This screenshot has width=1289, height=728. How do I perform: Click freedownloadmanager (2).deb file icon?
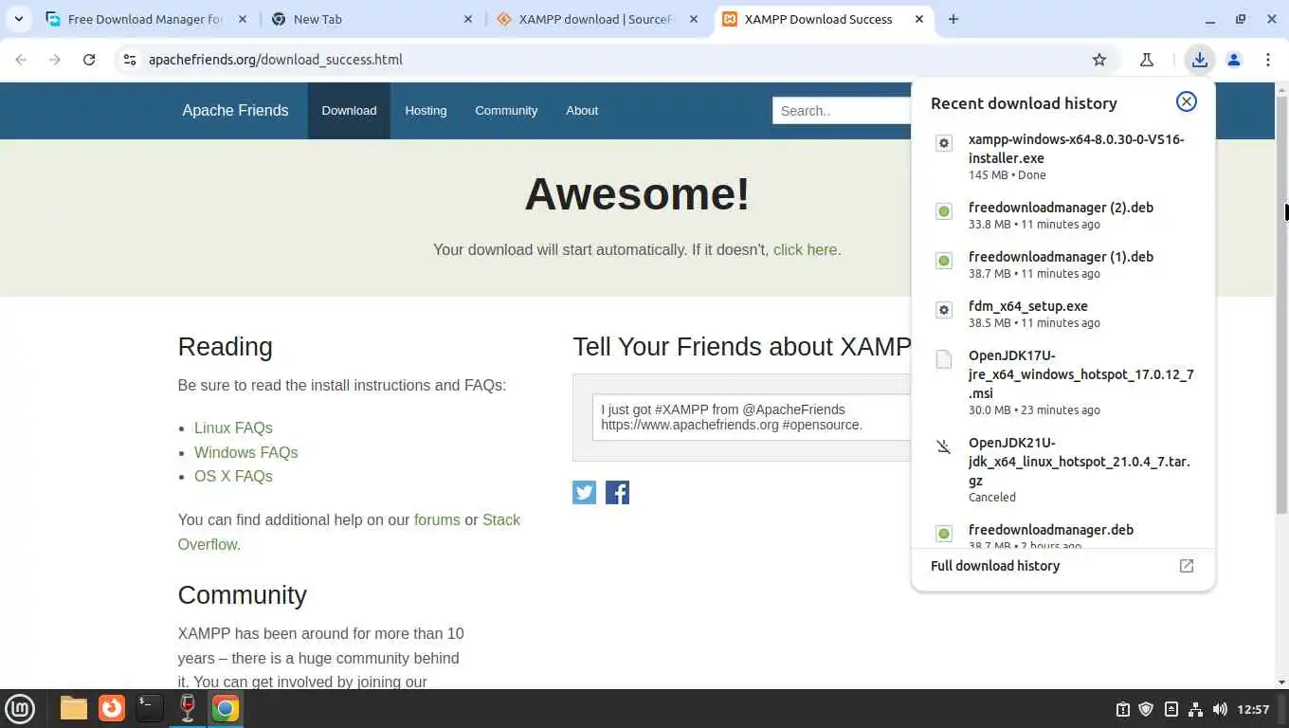(x=943, y=211)
